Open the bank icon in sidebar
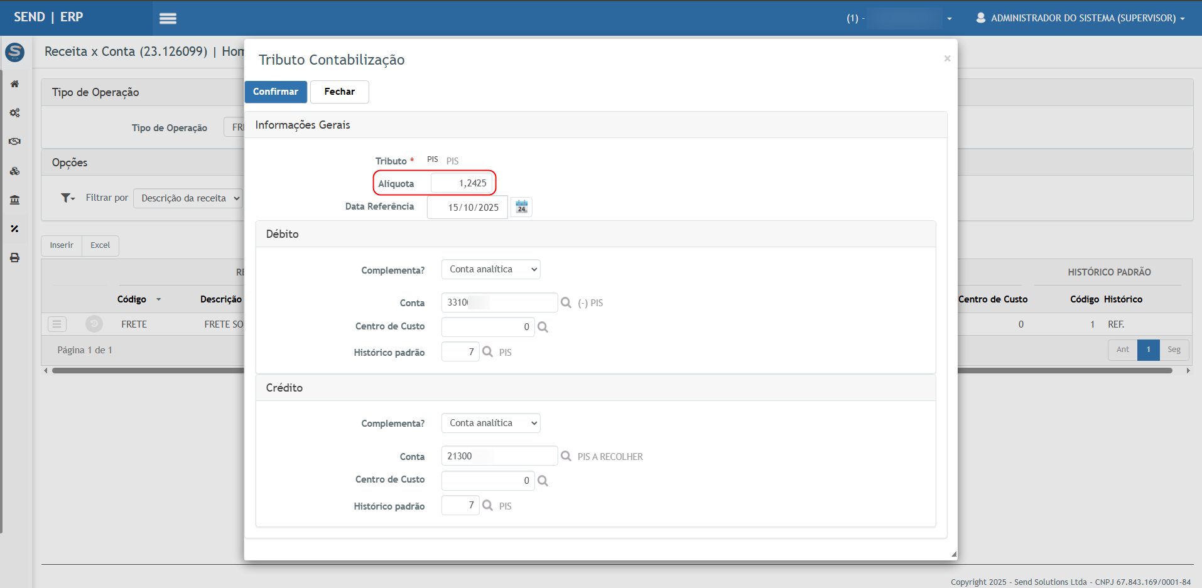Screen dimensions: 1202x588 coord(14,200)
